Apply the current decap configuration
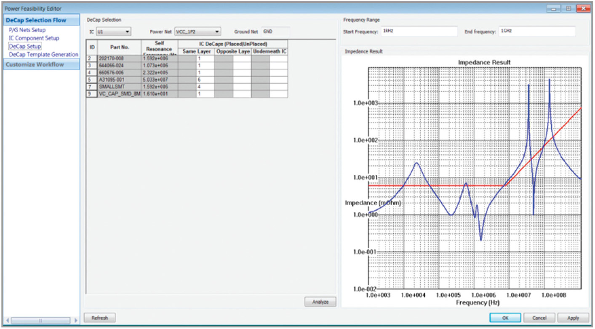595x329 pixels. [573, 318]
